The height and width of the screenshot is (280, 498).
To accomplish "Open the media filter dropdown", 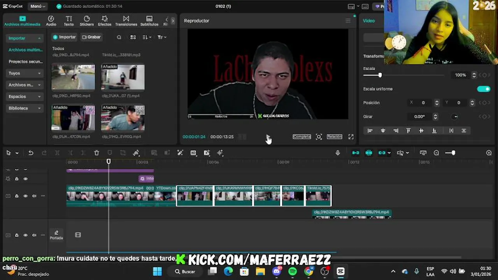I will coord(162,37).
